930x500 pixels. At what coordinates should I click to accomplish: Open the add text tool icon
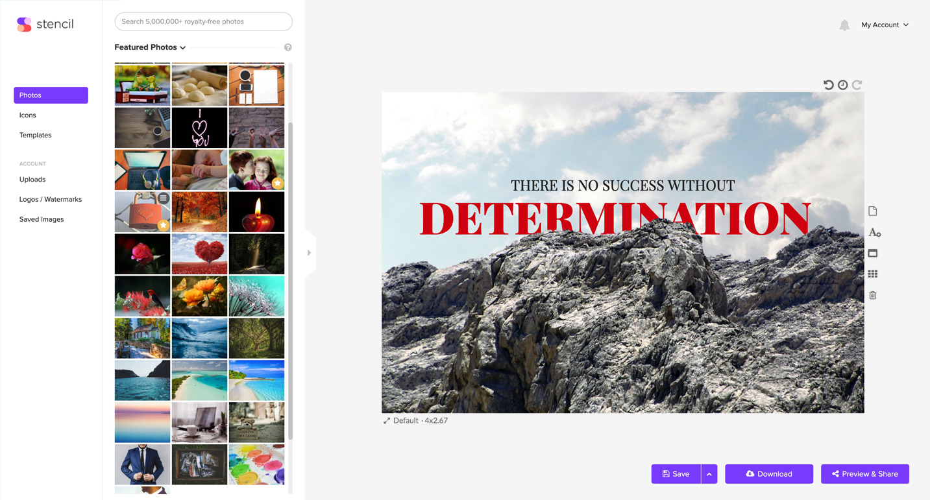click(874, 232)
